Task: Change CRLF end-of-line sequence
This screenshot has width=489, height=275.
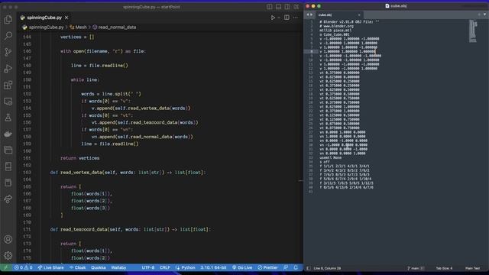Action: coord(165,267)
